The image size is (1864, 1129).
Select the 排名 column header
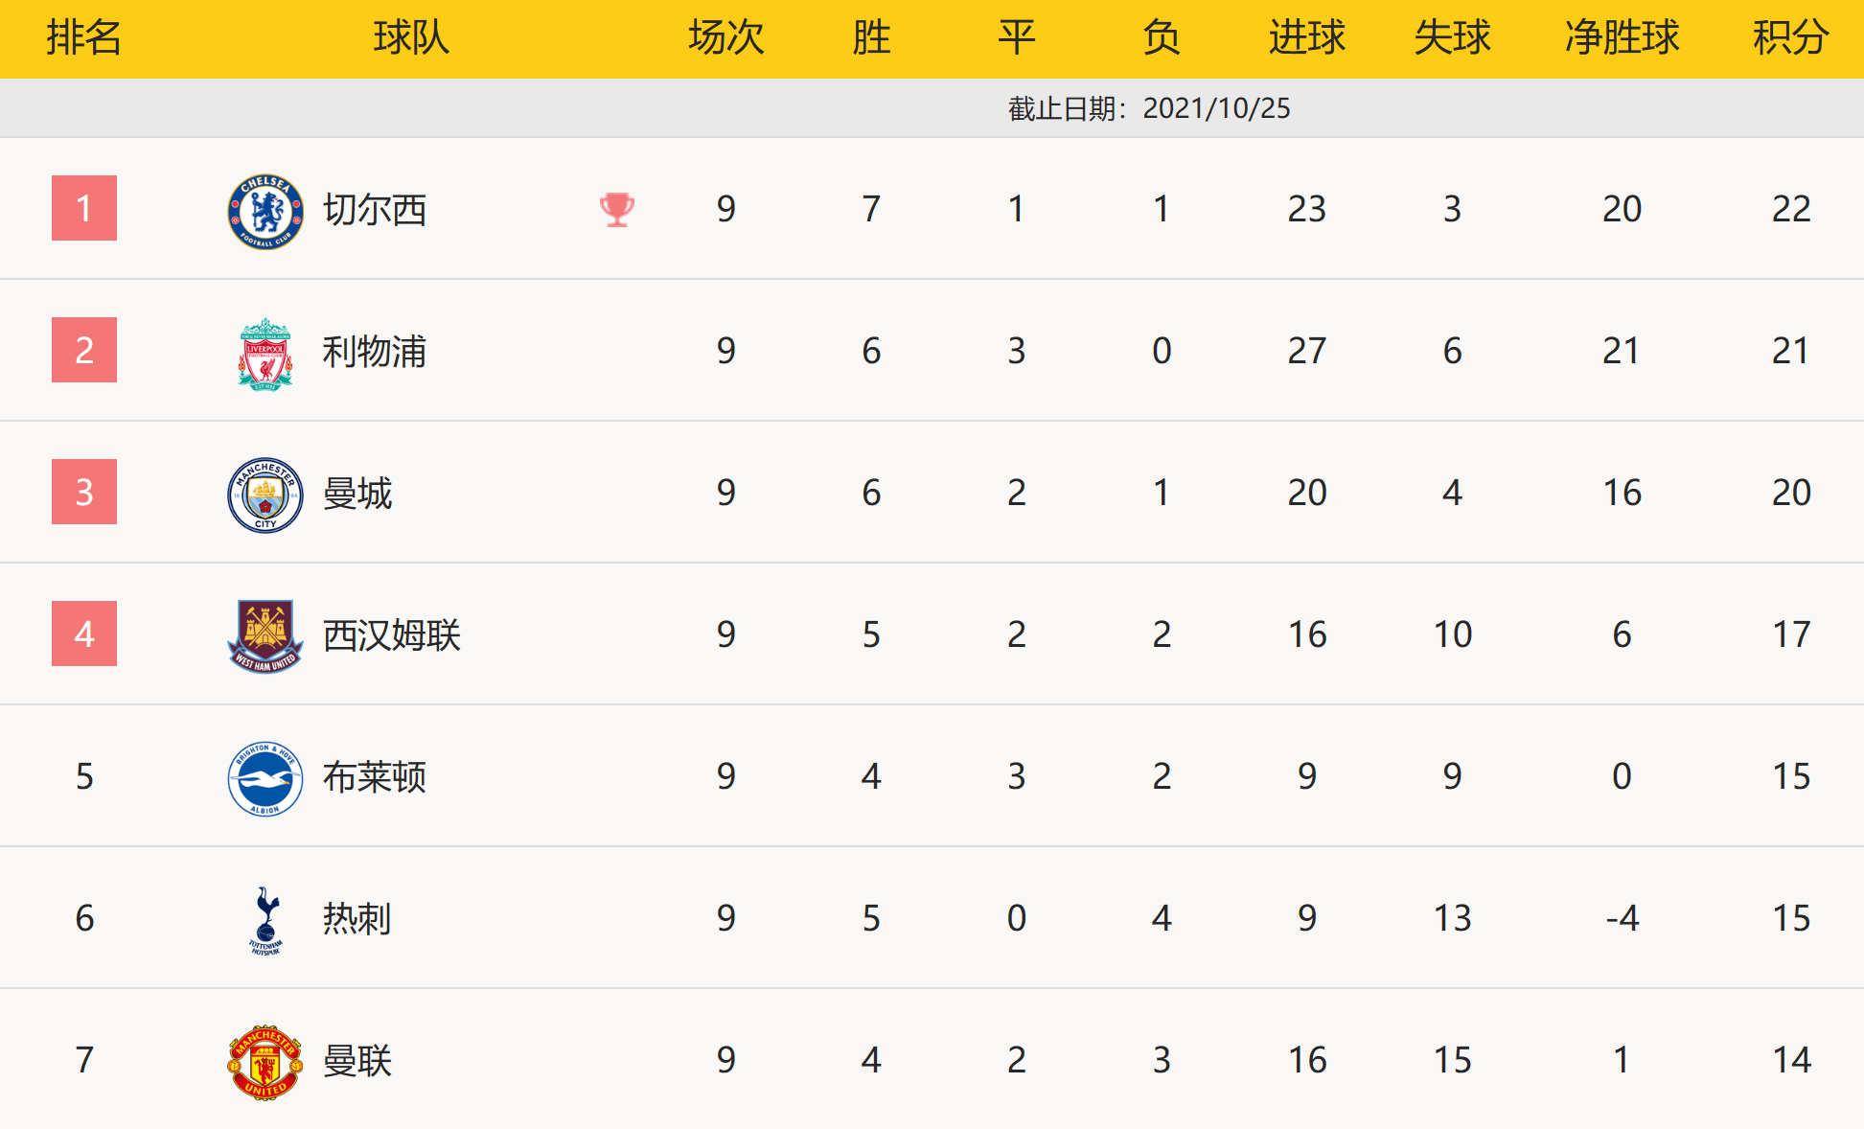pyautogui.click(x=84, y=38)
